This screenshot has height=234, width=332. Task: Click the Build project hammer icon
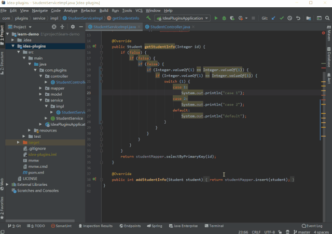tap(148, 18)
